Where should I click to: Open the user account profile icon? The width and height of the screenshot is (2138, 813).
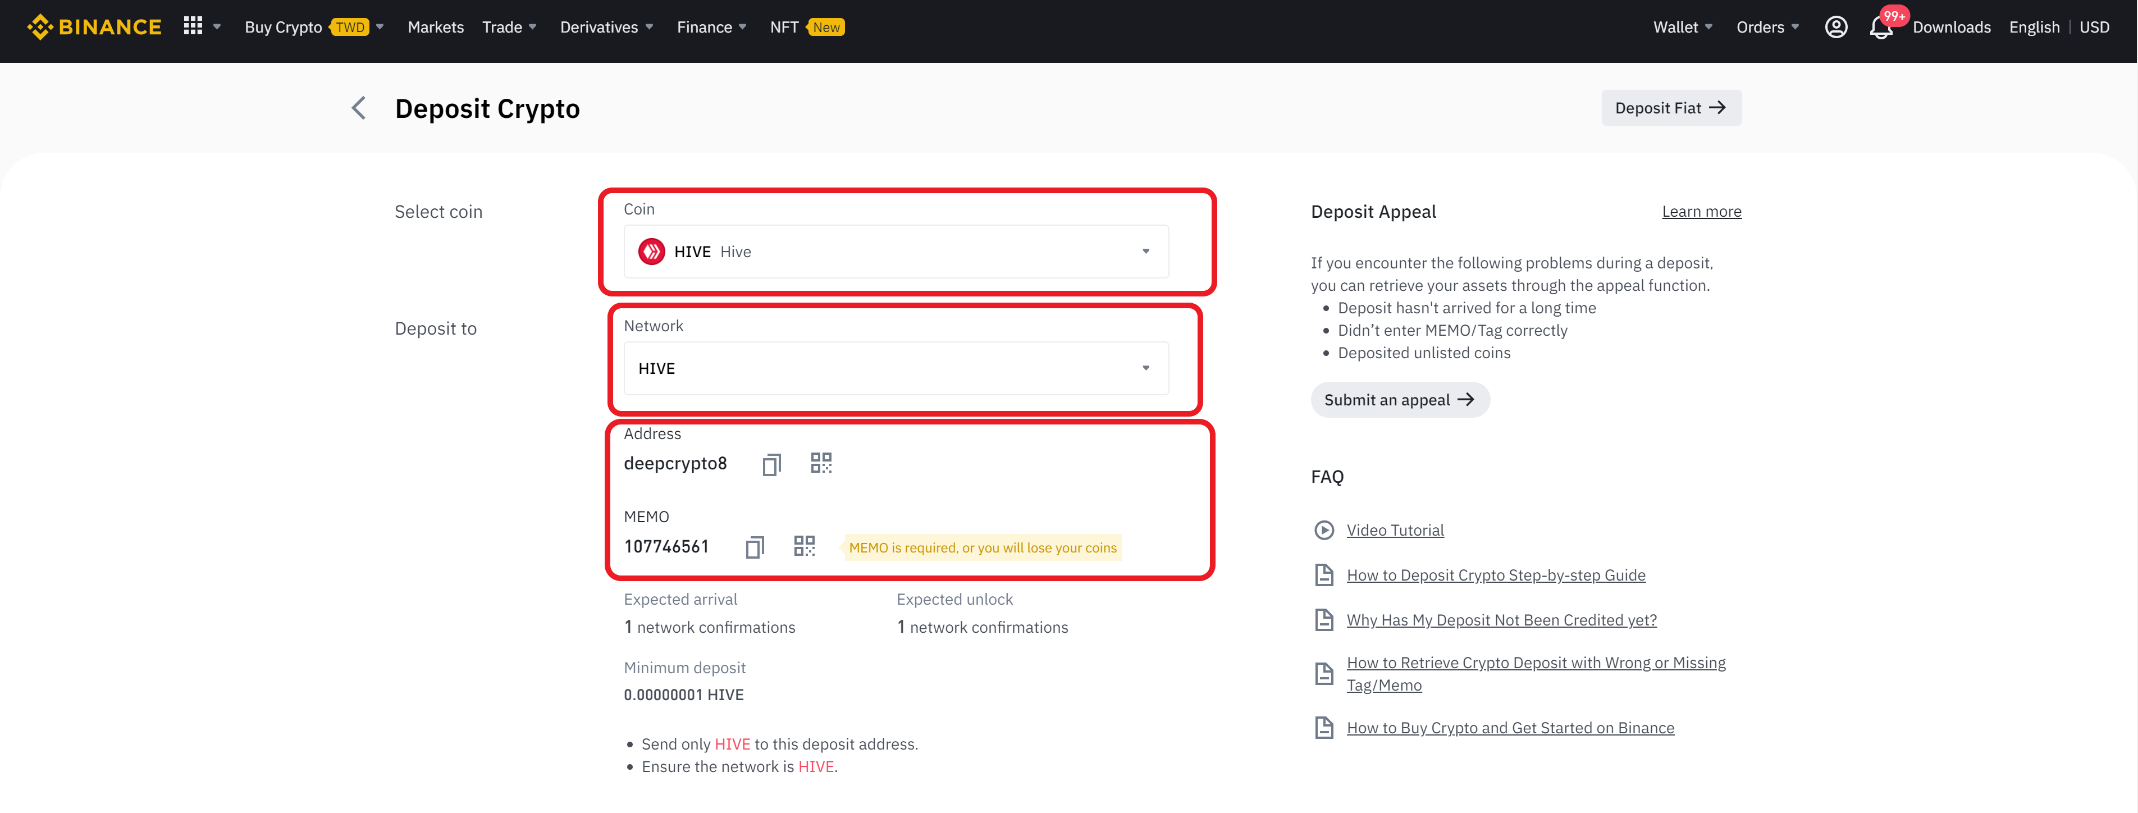[1836, 28]
